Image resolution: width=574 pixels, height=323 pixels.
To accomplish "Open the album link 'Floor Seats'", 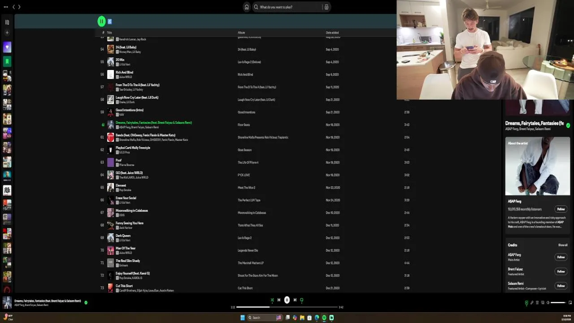I will (x=244, y=125).
